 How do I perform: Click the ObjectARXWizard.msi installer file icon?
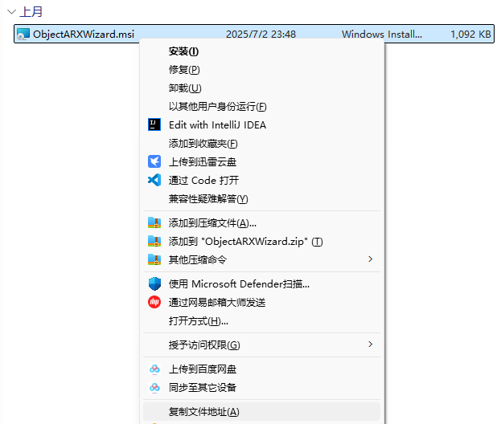(x=23, y=35)
